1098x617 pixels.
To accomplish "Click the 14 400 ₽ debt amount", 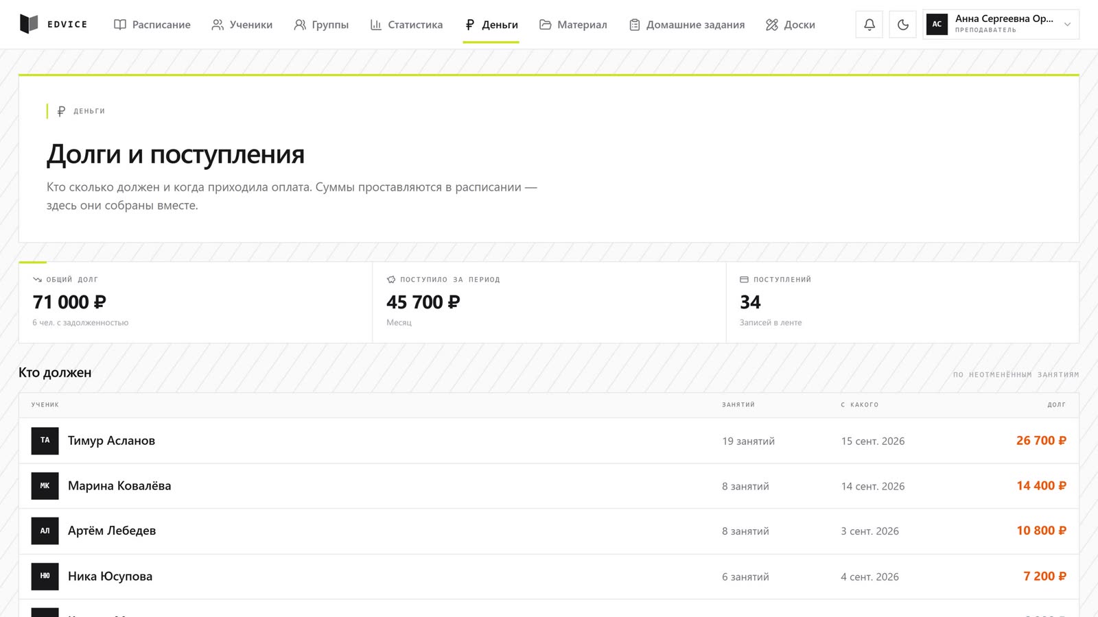I will click(x=1041, y=486).
